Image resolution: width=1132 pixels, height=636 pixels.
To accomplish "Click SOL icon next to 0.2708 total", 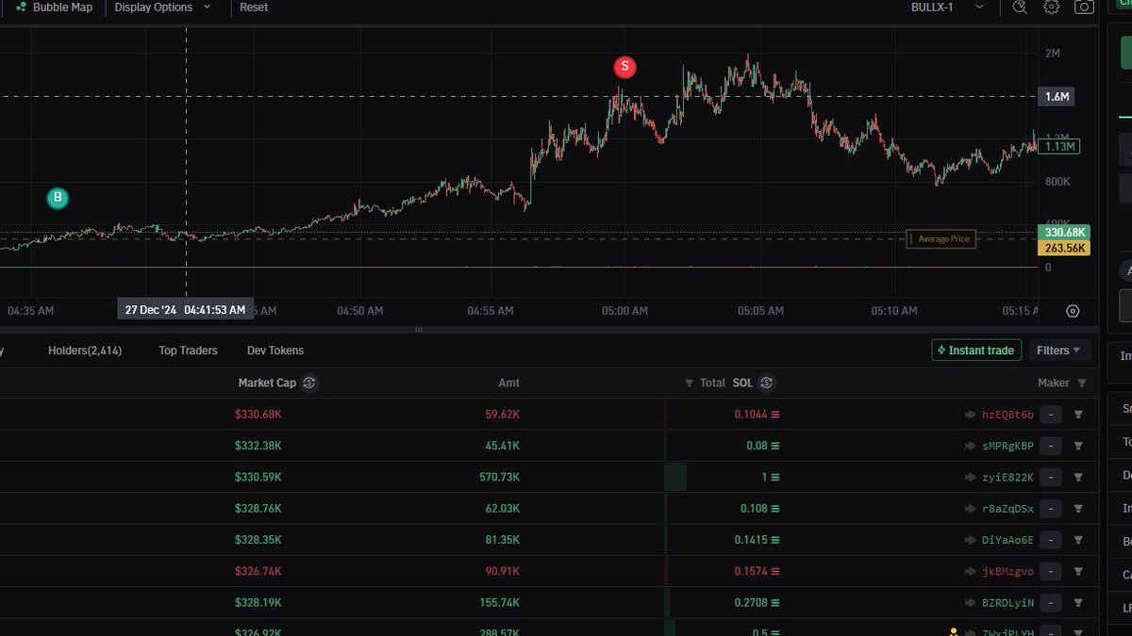I will tap(775, 603).
